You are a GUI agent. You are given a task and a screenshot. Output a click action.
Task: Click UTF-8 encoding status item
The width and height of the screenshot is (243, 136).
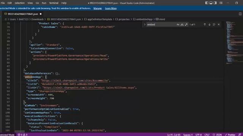pyautogui.click(x=198, y=134)
